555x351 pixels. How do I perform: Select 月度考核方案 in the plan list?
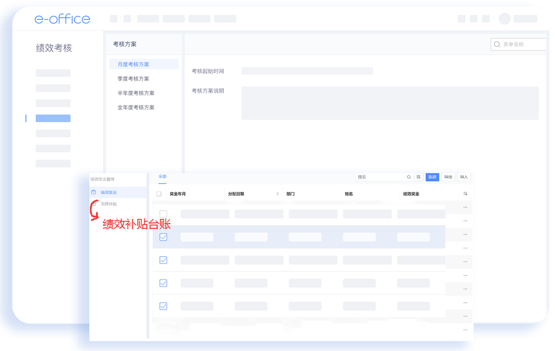tap(133, 64)
